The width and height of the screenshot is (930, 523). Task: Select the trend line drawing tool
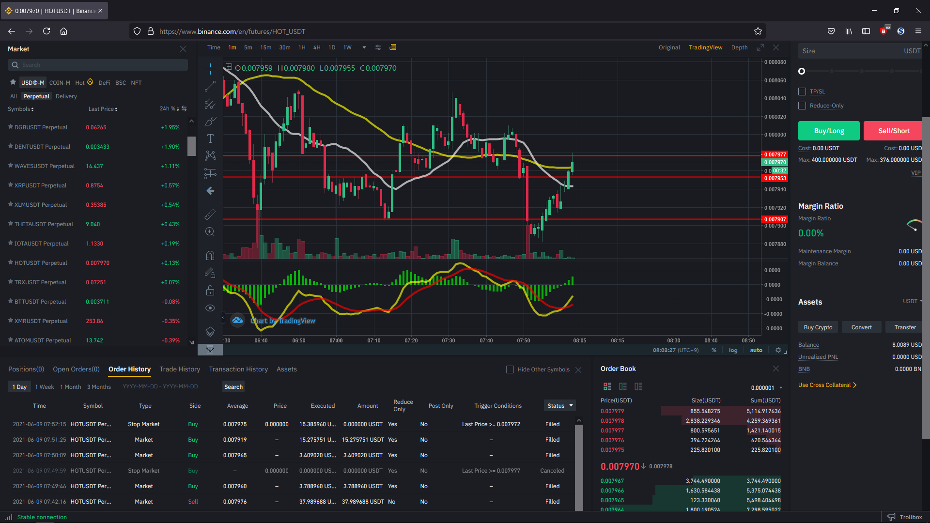(210, 87)
